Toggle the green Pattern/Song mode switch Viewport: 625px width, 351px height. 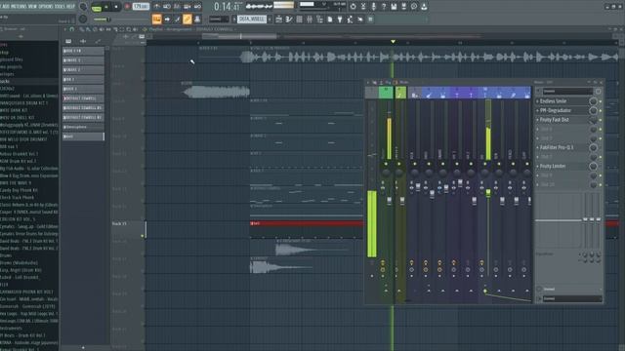click(x=96, y=7)
